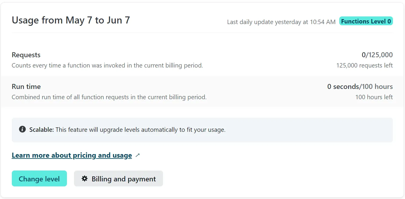The image size is (405, 199).
Task: Open Learn more about pricing and usage
Action: [x=72, y=155]
